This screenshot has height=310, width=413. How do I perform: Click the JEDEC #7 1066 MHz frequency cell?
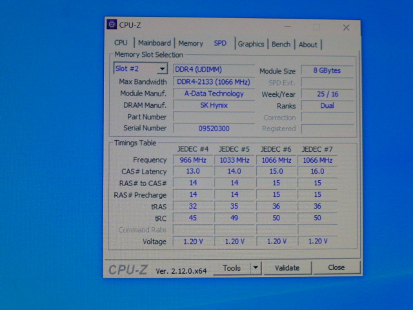[x=317, y=160]
